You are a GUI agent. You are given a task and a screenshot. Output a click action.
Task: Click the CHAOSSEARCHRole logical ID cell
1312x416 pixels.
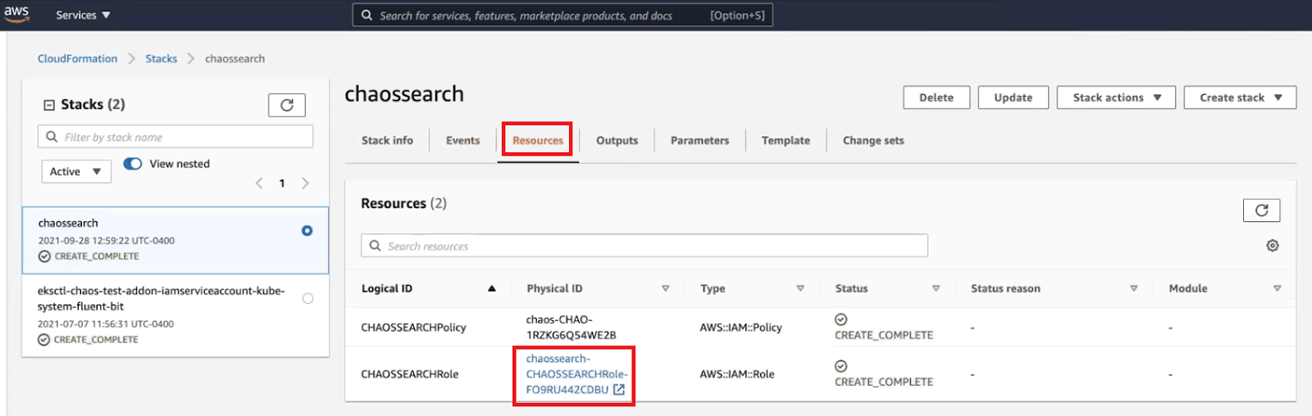click(x=409, y=374)
